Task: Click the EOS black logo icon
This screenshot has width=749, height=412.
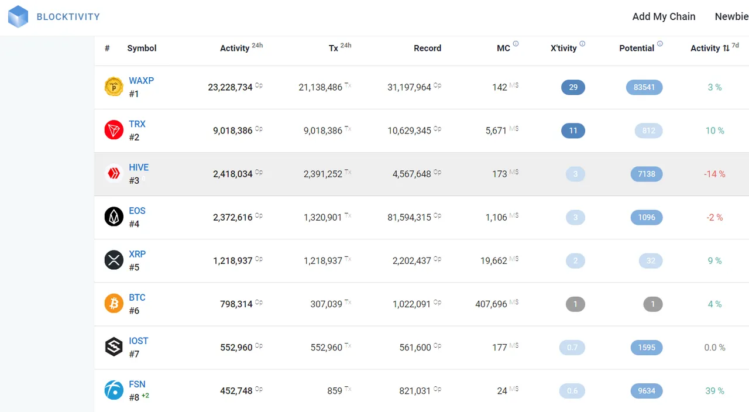Action: point(114,217)
